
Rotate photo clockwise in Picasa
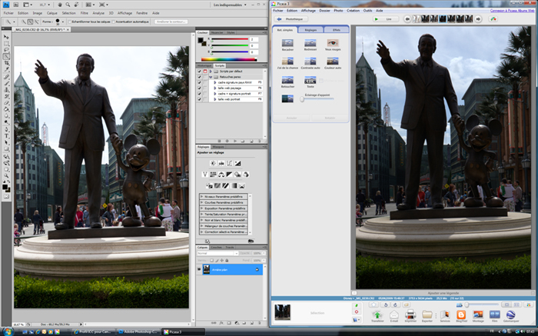(396, 304)
